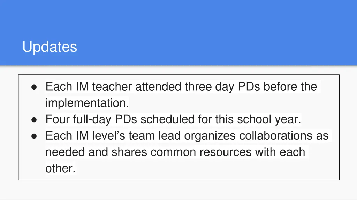357x200 pixels.
Task: Click the word "Four" in second bullet
Action: point(58,119)
